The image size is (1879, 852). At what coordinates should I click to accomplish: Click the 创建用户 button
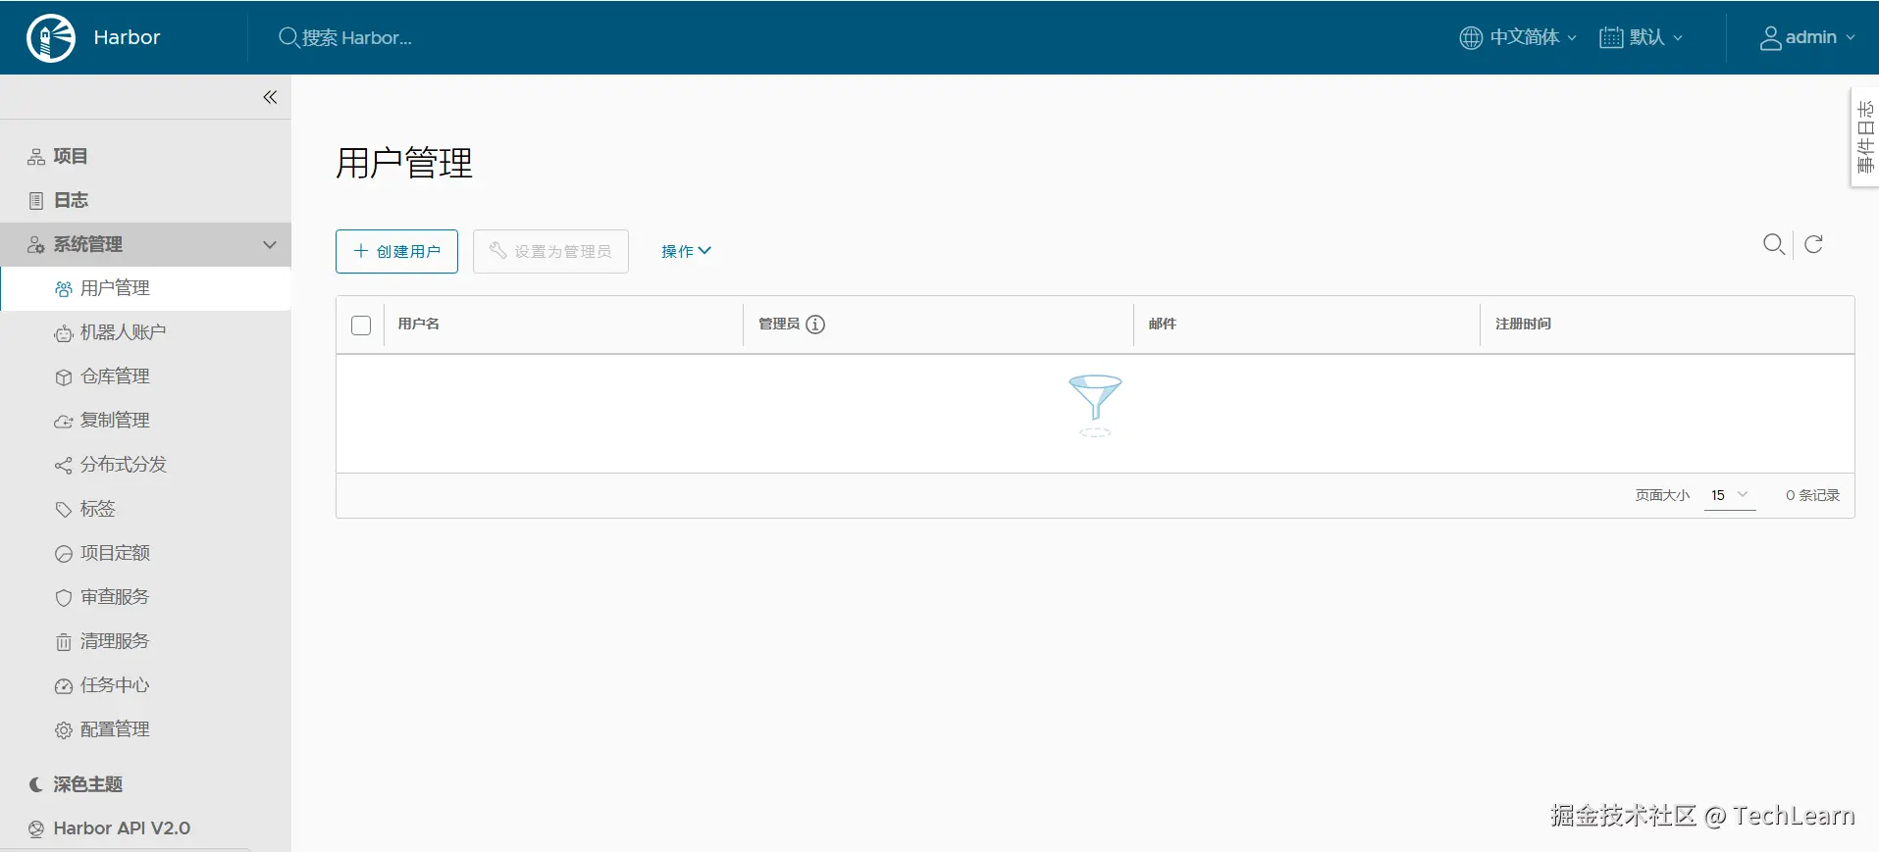[x=396, y=251]
